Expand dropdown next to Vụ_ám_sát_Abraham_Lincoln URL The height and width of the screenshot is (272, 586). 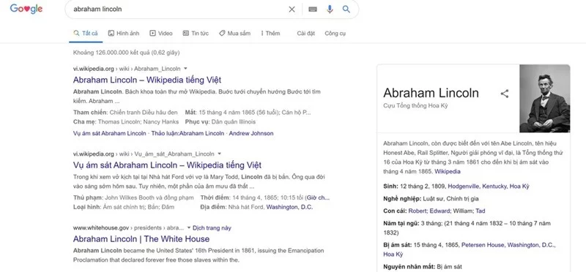pyautogui.click(x=220, y=154)
